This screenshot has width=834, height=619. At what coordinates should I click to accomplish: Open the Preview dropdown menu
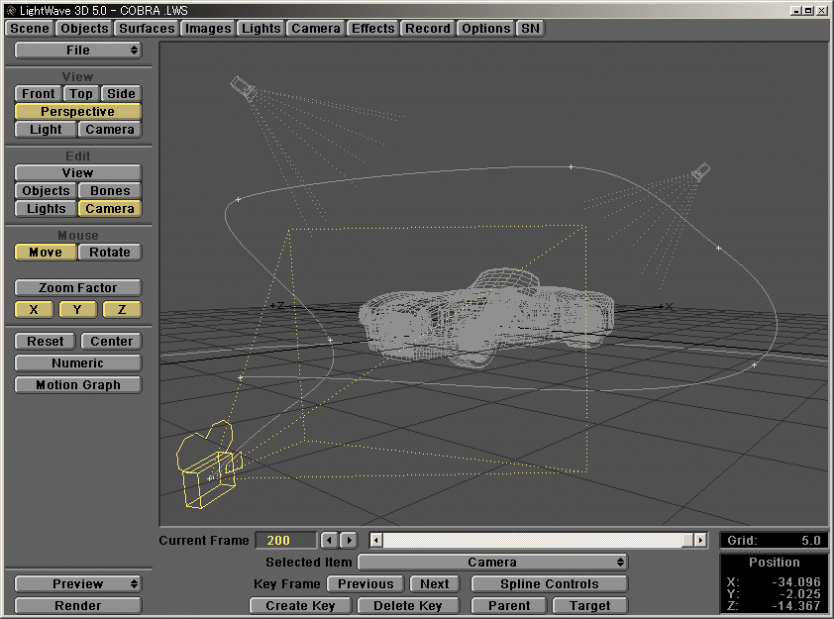pos(77,583)
